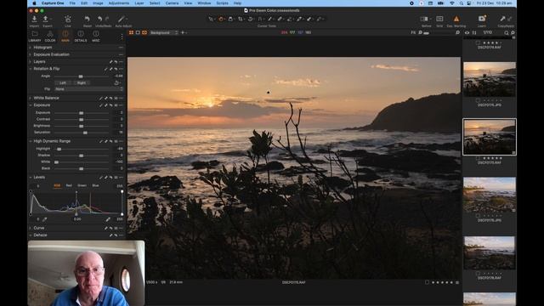Expand the Exposure Evaluation panel

click(31, 54)
